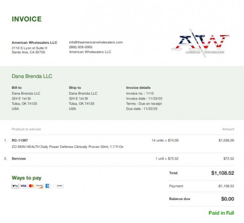Select the 2110 S Lyon st Suite H address

pyautogui.click(x=29, y=48)
